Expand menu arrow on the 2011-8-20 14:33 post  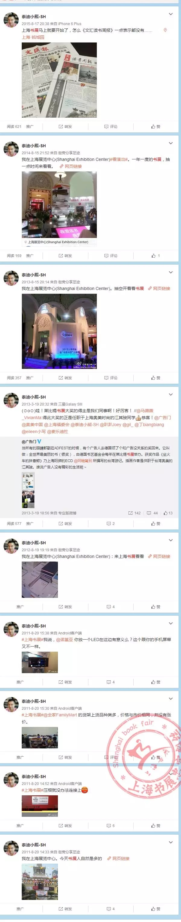pyautogui.click(x=171, y=842)
